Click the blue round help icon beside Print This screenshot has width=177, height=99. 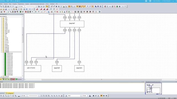click(27, 9)
